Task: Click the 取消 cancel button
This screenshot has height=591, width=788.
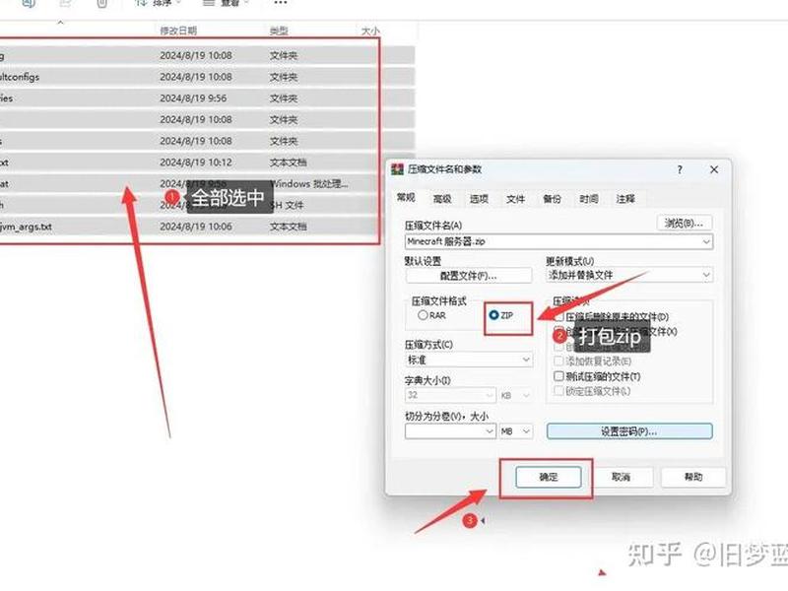Action: coord(621,477)
